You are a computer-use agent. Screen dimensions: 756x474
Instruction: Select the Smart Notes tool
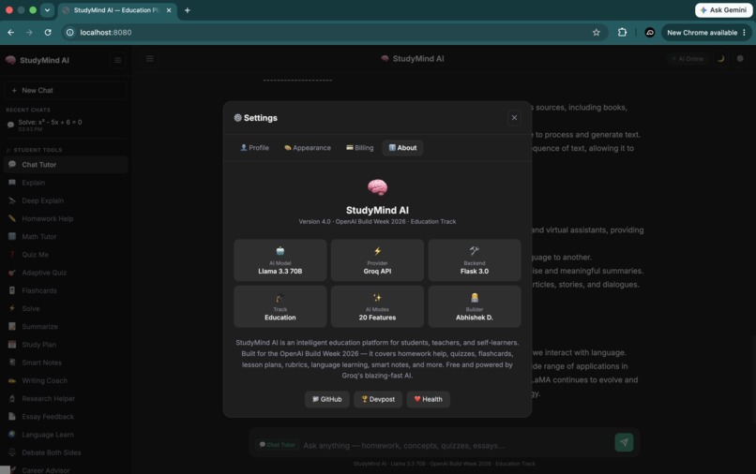coord(65,363)
